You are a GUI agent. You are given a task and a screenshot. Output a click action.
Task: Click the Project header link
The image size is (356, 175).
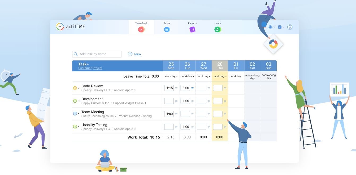pos(97,68)
